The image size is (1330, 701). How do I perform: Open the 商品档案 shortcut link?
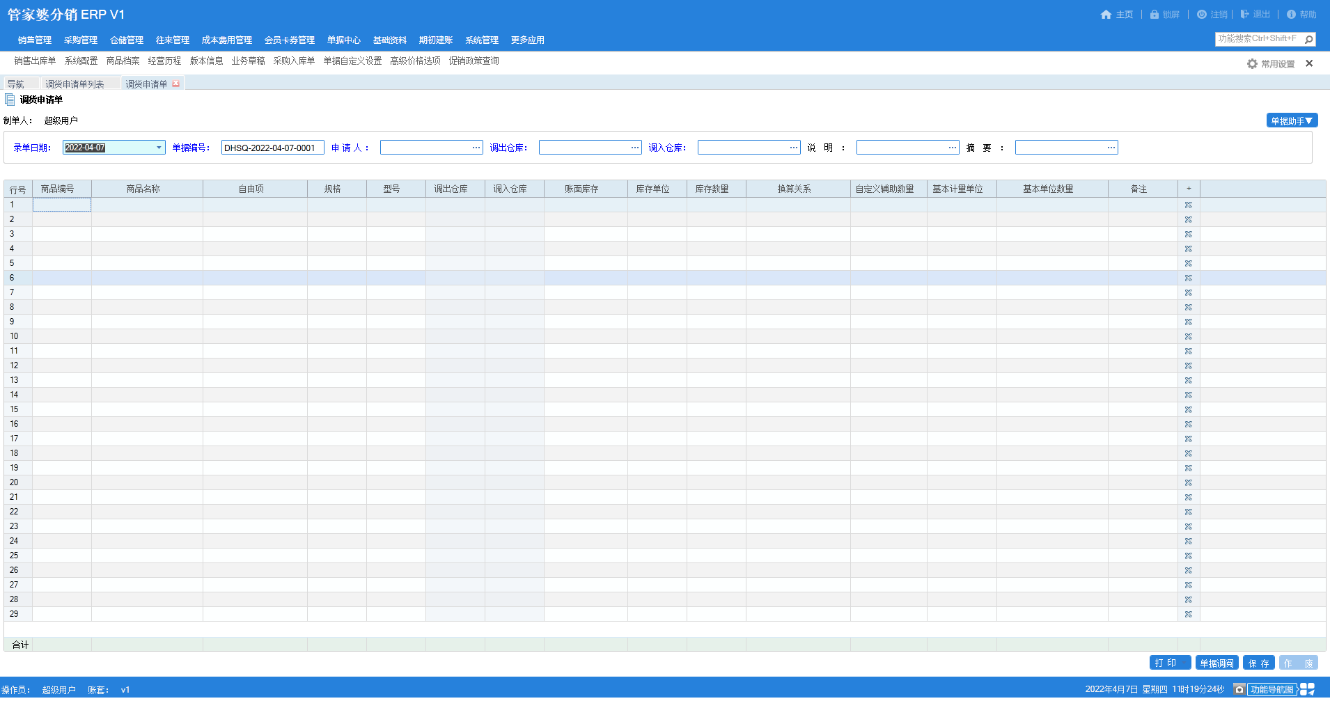point(123,61)
